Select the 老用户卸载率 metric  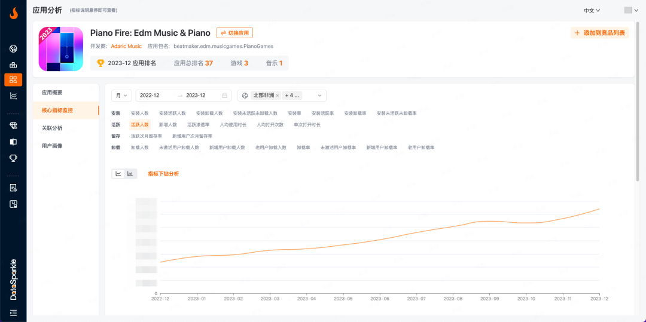pyautogui.click(x=421, y=147)
